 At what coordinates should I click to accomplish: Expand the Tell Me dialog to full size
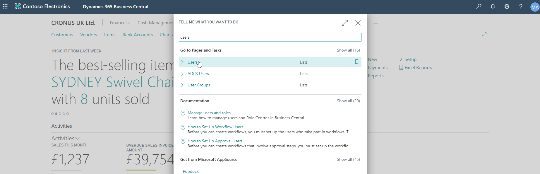pos(345,23)
